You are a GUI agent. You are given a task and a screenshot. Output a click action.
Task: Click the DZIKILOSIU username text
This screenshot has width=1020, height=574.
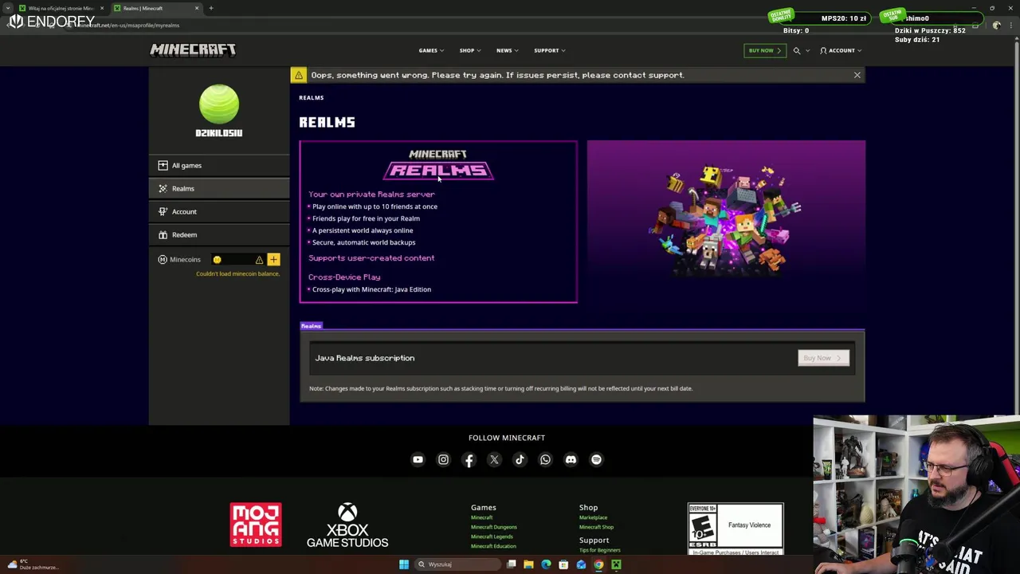click(x=218, y=133)
